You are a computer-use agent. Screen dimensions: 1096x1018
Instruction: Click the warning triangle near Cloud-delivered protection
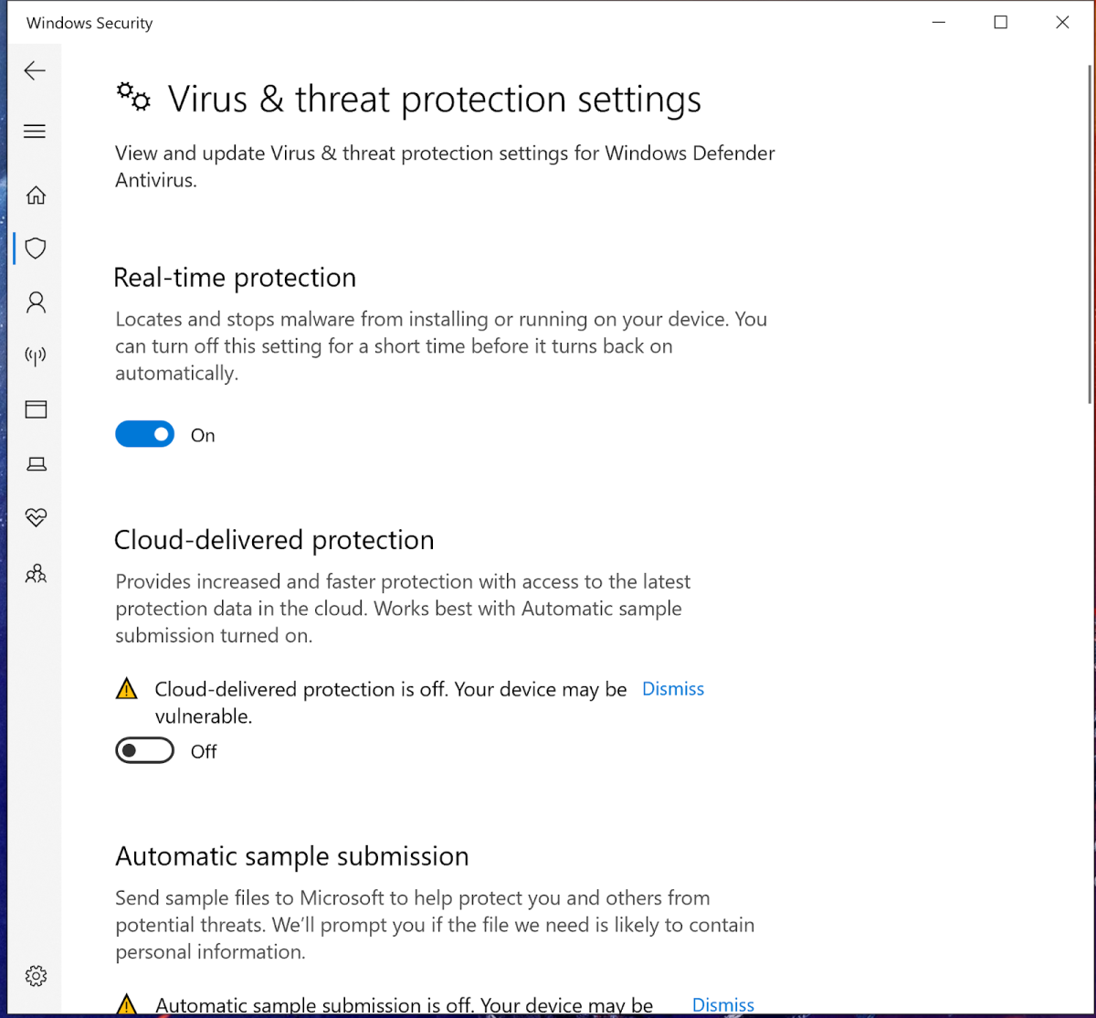[x=127, y=689]
